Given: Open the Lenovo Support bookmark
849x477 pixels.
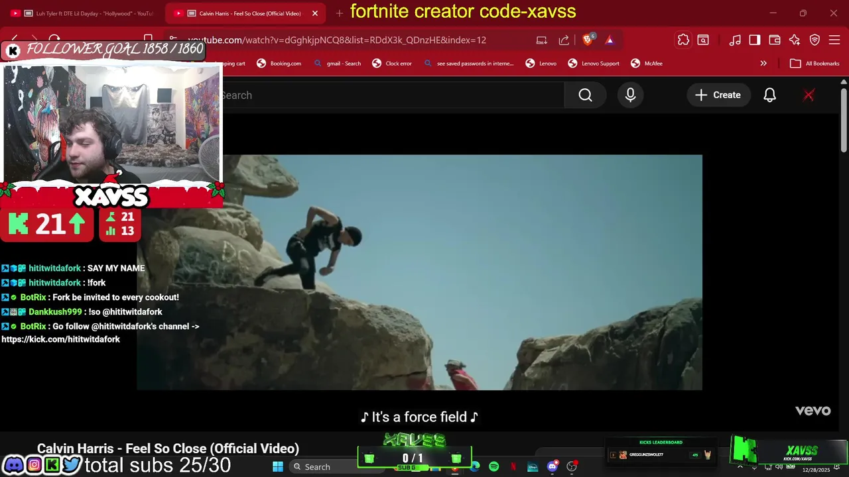Looking at the screenshot, I should click(594, 64).
